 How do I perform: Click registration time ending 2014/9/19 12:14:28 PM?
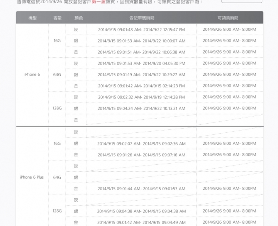(141, 97)
